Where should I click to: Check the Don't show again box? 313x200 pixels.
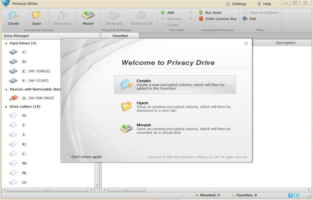68,157
